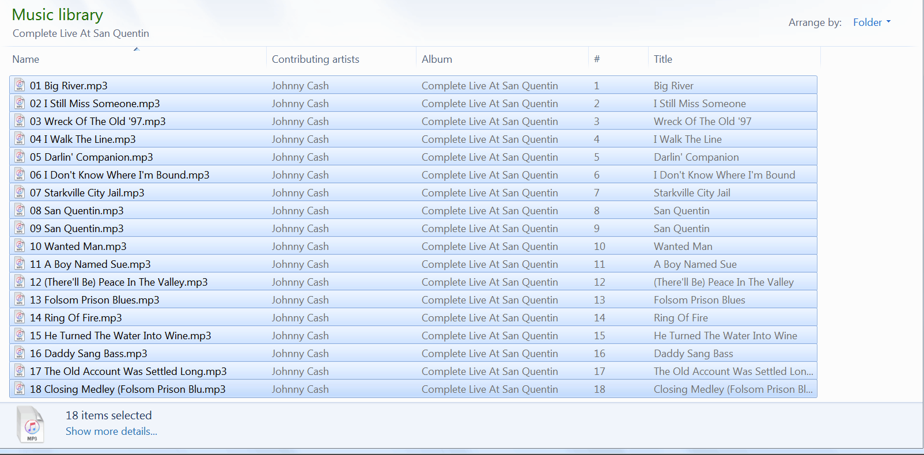Click the file icon for 15 He Turned The Water Into Wine.mp3
This screenshot has width=924, height=455.
(20, 335)
